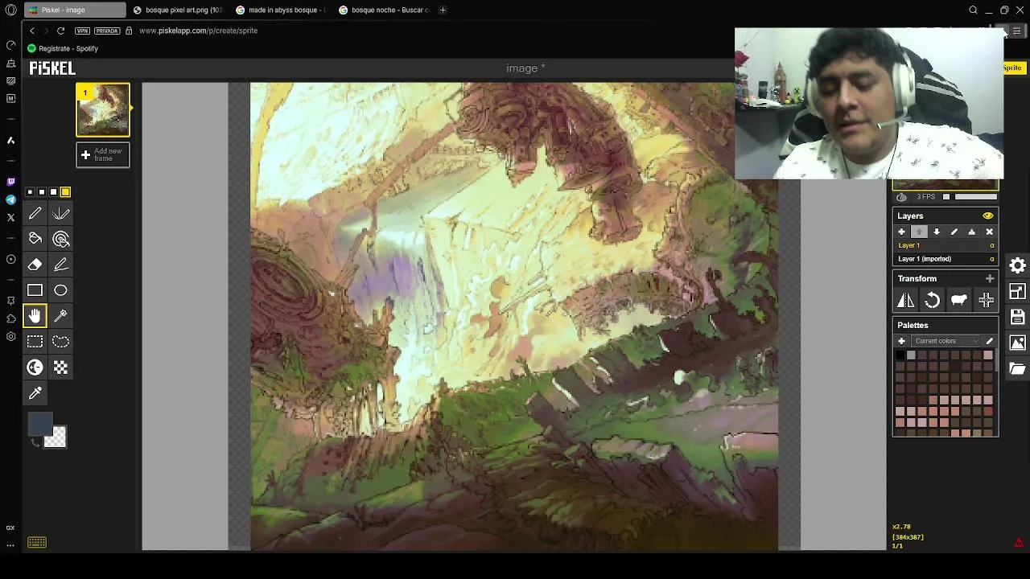Select the Rectangle tool
Image resolution: width=1030 pixels, height=579 pixels.
click(35, 290)
